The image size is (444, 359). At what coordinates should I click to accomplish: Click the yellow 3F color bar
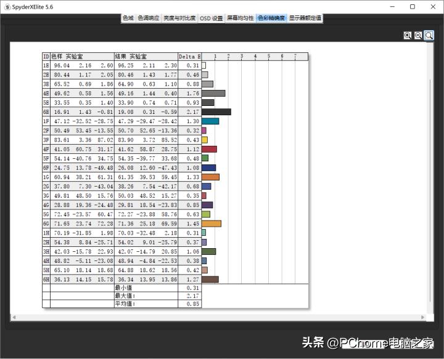pos(205,140)
